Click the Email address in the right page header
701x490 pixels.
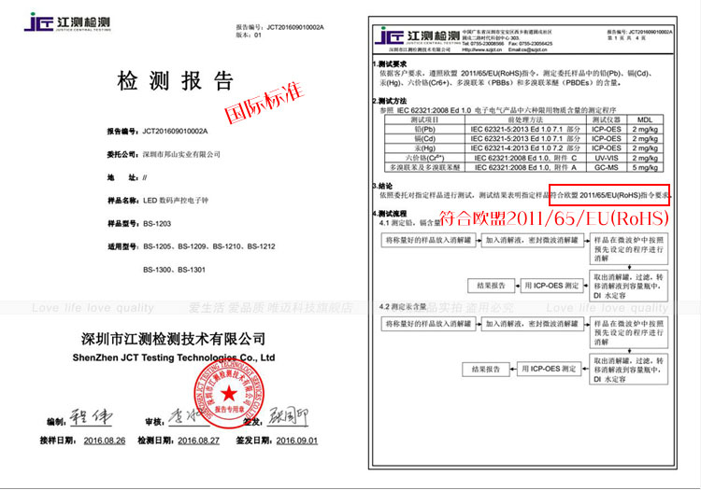(x=527, y=49)
